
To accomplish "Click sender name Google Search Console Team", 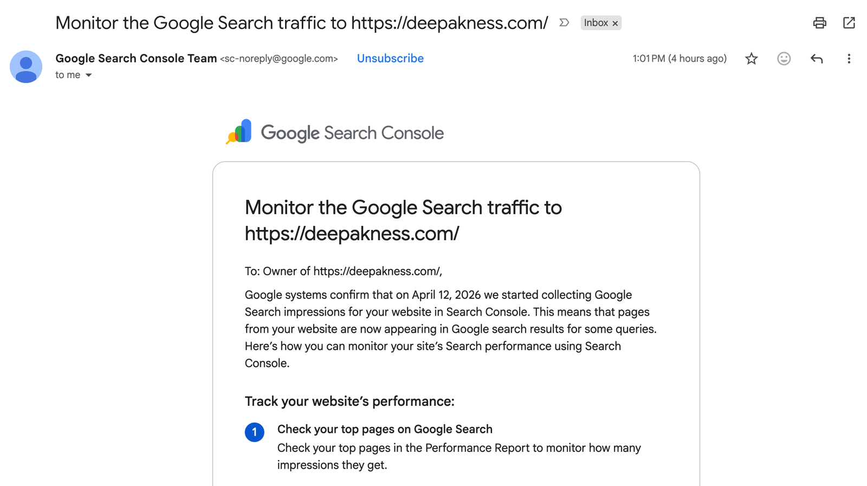I will 136,59.
